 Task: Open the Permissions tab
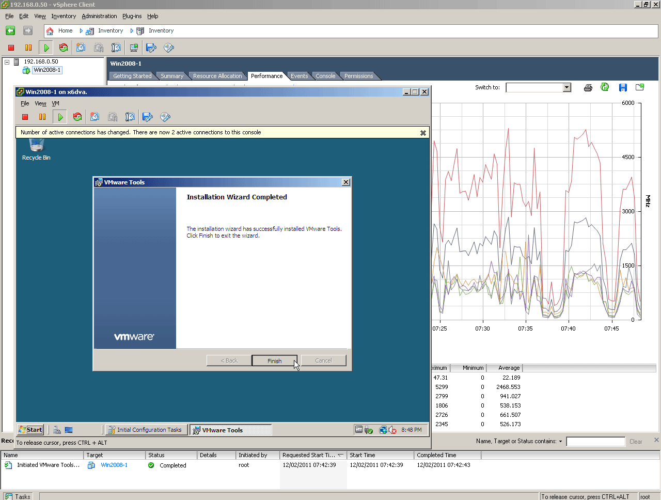pyautogui.click(x=358, y=76)
